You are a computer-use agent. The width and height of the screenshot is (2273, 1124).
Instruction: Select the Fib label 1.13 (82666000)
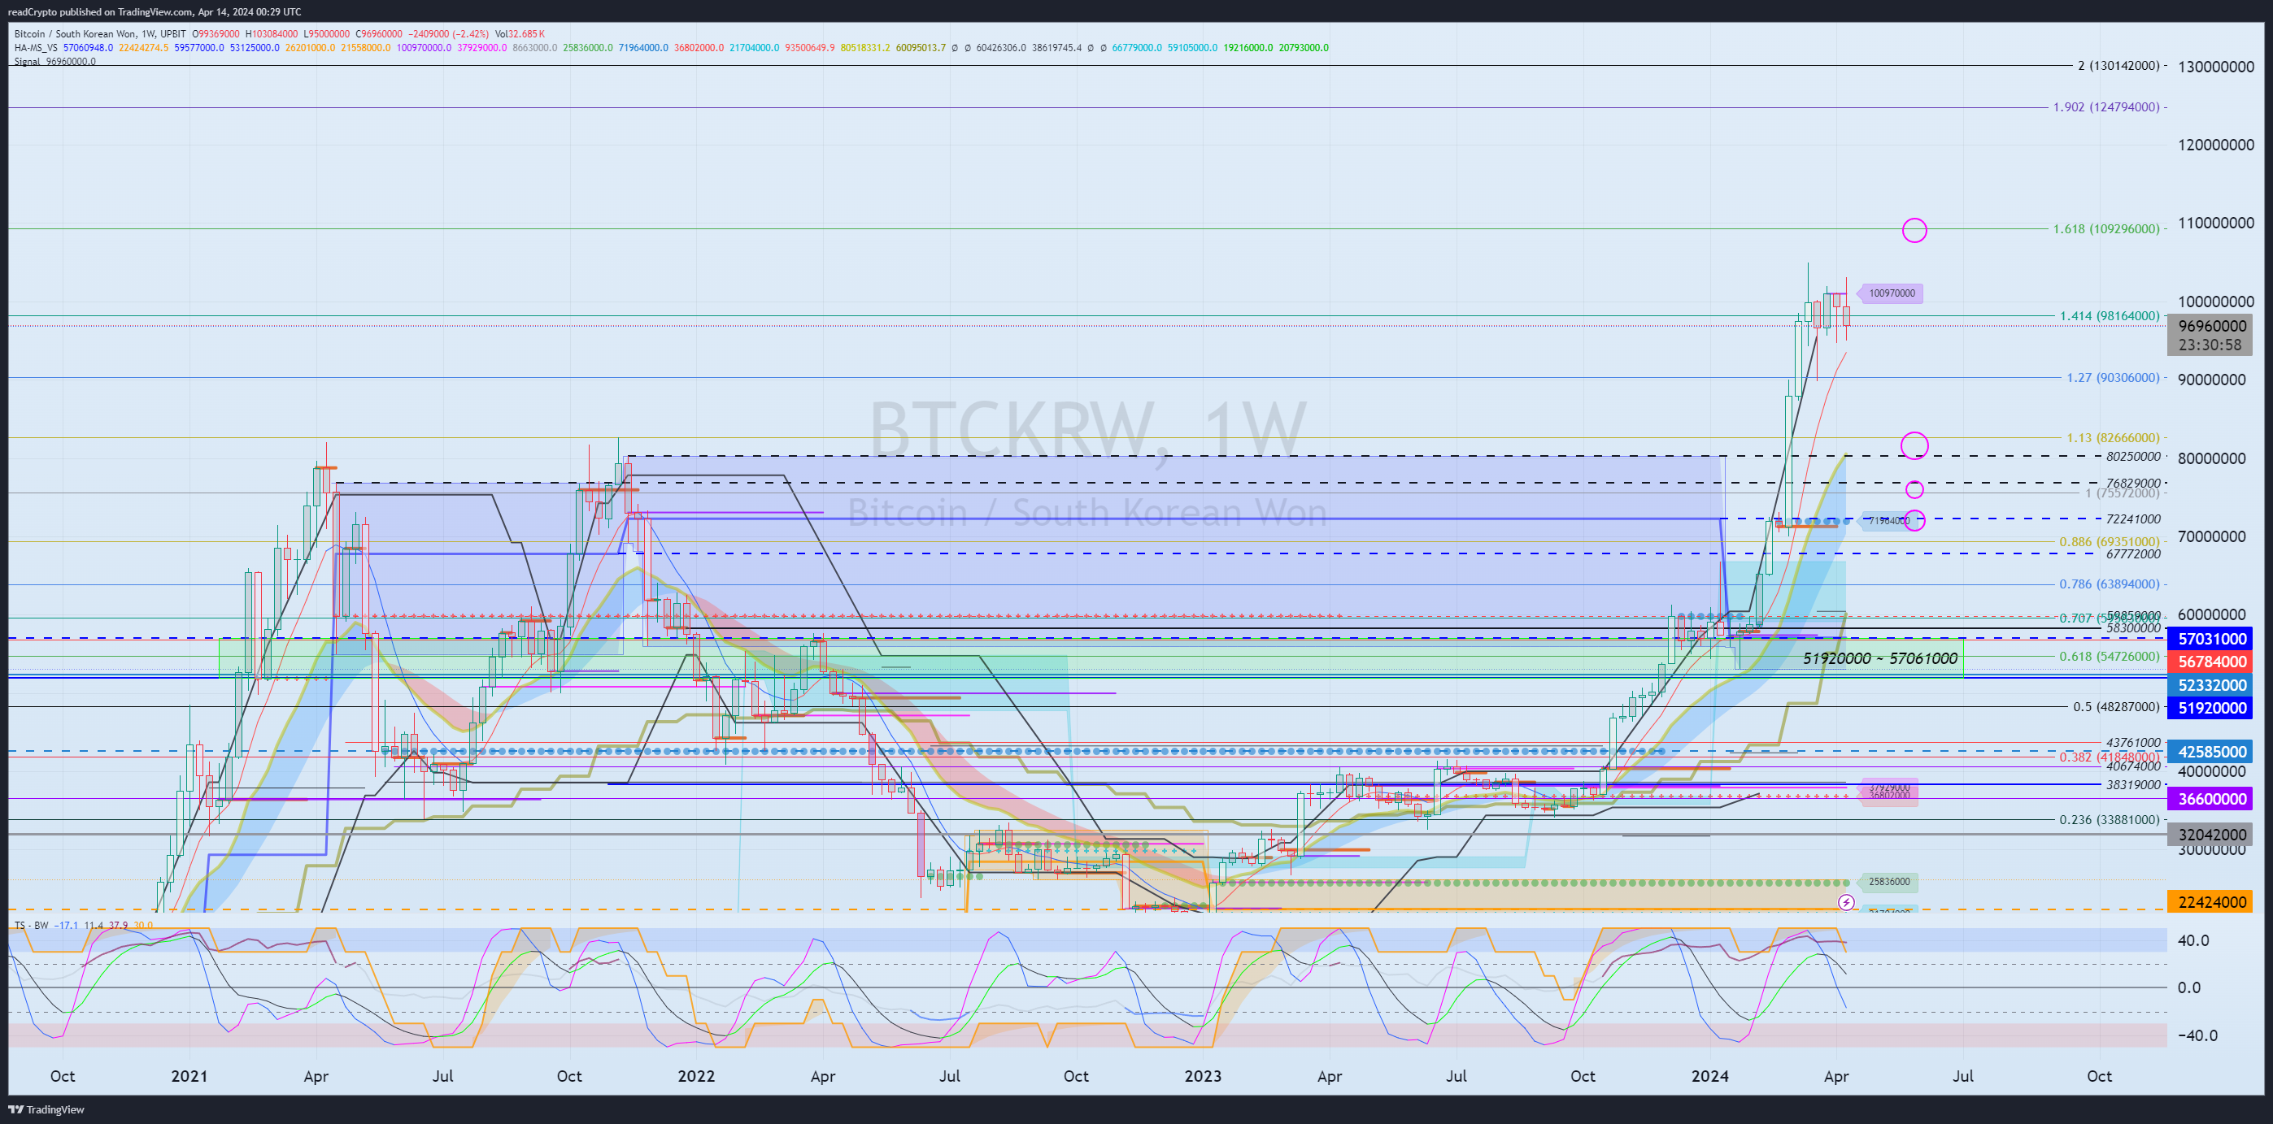[x=2114, y=437]
